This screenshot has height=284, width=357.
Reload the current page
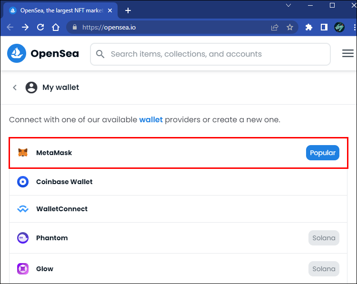coord(40,28)
